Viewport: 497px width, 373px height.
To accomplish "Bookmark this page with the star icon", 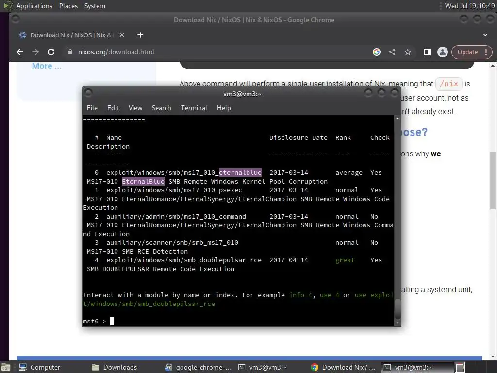I will pos(408,52).
